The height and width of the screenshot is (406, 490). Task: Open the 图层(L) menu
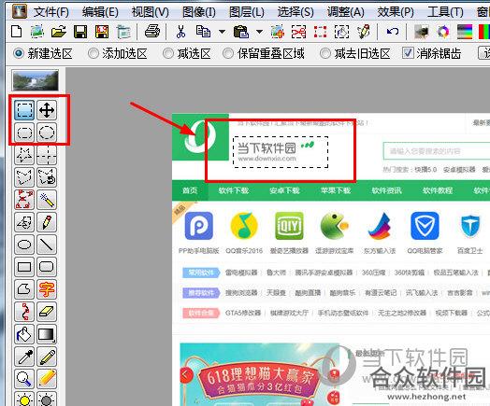tap(247, 12)
